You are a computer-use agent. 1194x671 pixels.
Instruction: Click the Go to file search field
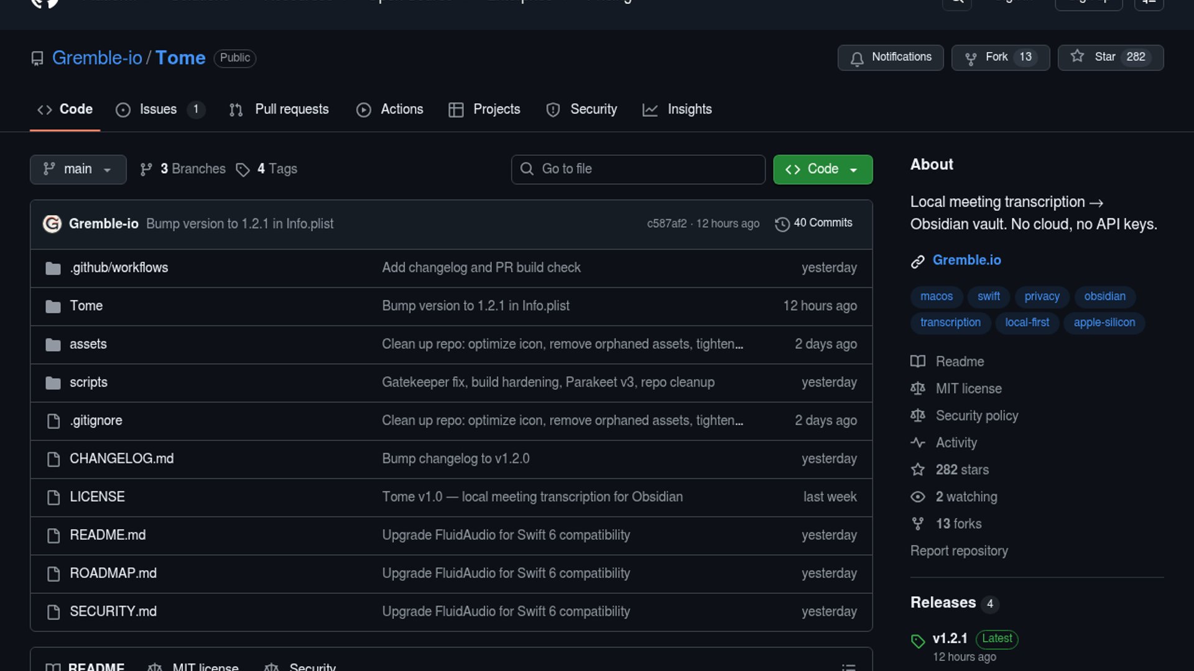tap(638, 169)
